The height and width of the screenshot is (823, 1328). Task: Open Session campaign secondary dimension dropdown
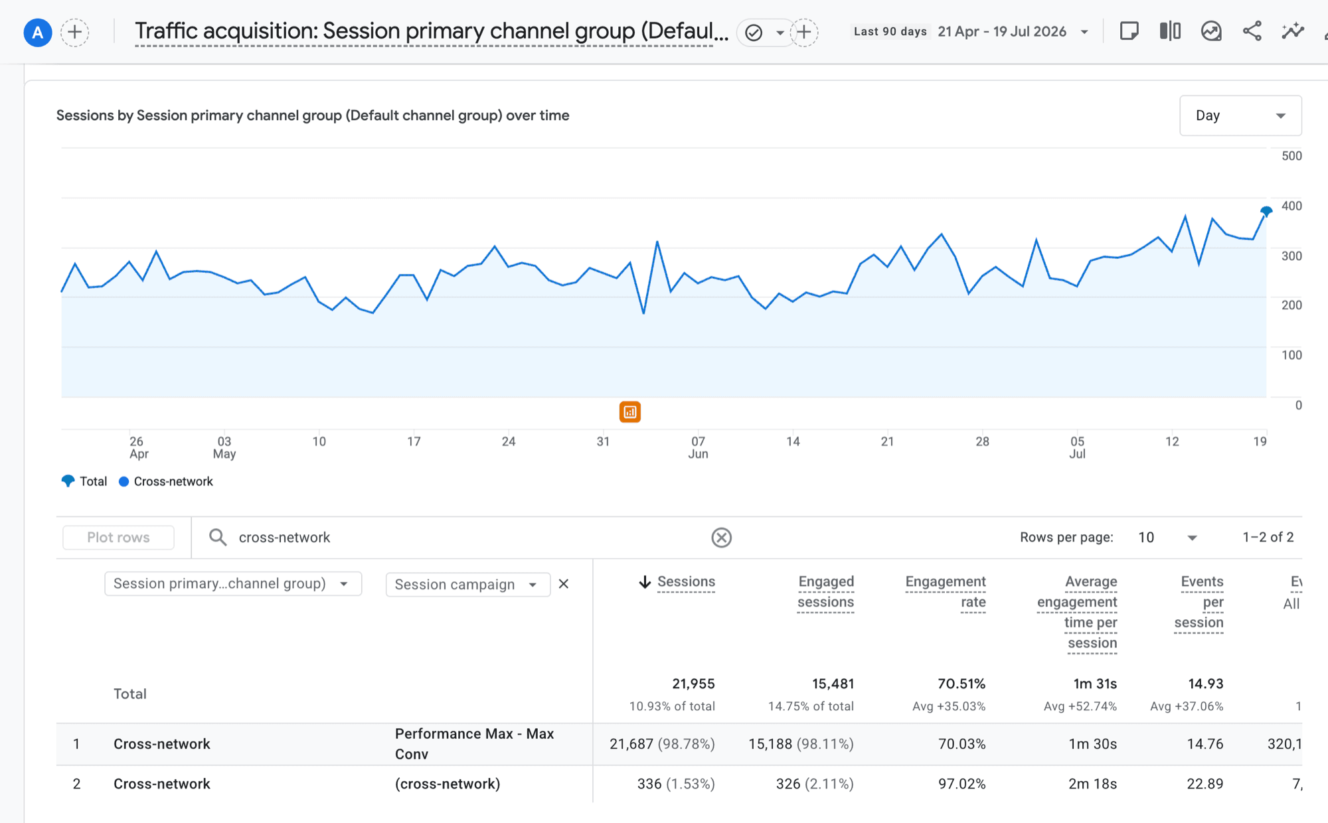coord(468,585)
